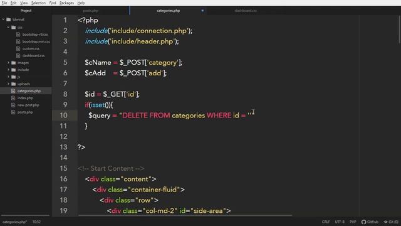401x226 pixels.
Task: Select posts.php in the project tree
Action: [x=25, y=112]
